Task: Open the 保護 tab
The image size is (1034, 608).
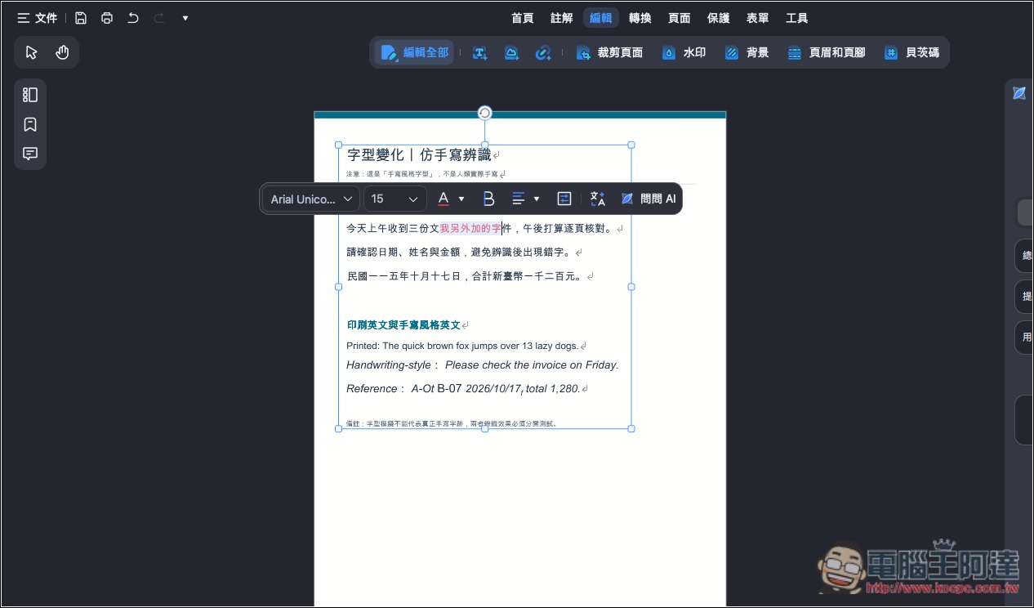Action: coord(719,18)
